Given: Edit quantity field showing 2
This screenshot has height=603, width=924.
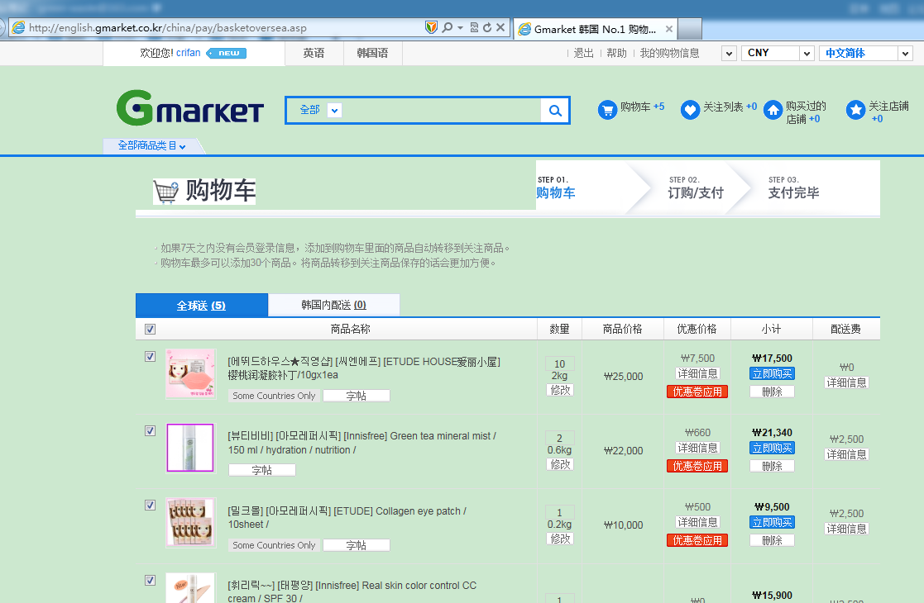Looking at the screenshot, I should pyautogui.click(x=559, y=438).
